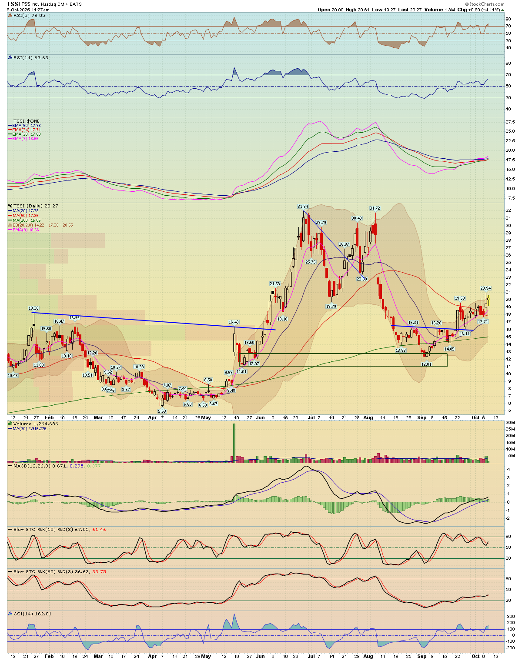Click the RSI(14) indicator legend icon
Viewport: 522px width, 661px height.
click(10, 57)
